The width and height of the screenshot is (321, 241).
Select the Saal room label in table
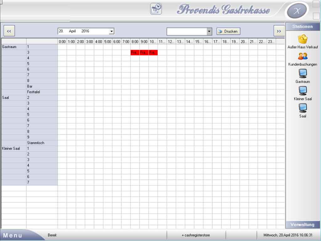coord(6,98)
